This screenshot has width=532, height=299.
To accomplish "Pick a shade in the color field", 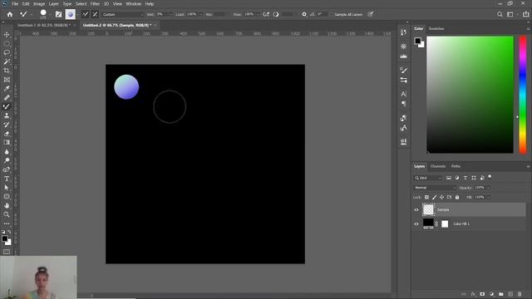I will coord(470,95).
